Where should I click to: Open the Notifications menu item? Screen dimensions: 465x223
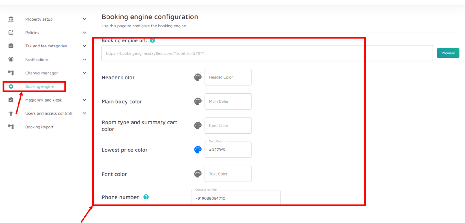37,59
